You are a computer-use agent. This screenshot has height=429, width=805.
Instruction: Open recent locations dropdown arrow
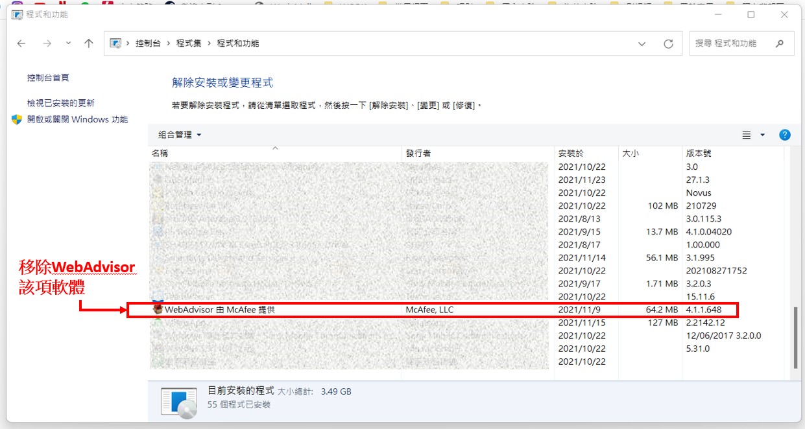69,43
